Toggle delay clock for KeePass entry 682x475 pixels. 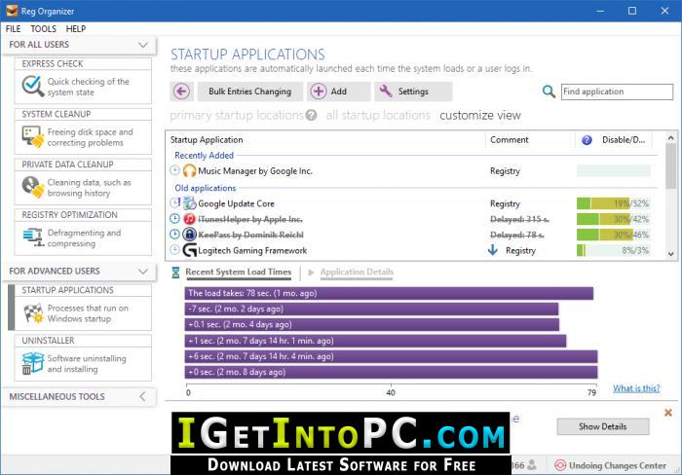174,235
